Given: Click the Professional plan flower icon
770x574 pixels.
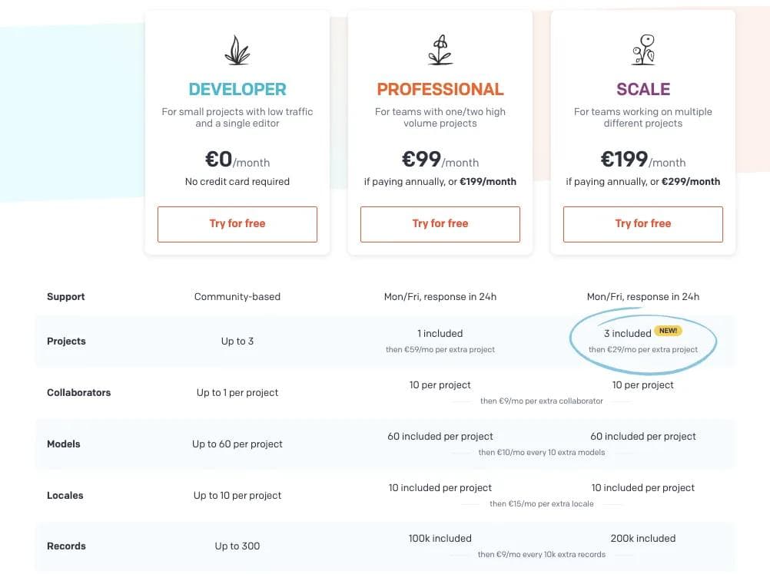Looking at the screenshot, I should tap(440, 48).
